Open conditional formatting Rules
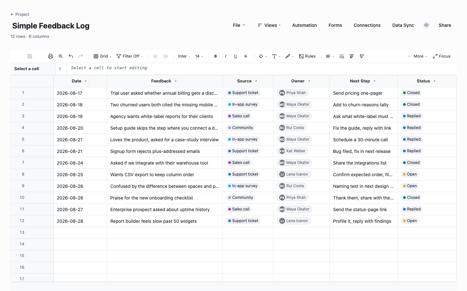 click(307, 56)
